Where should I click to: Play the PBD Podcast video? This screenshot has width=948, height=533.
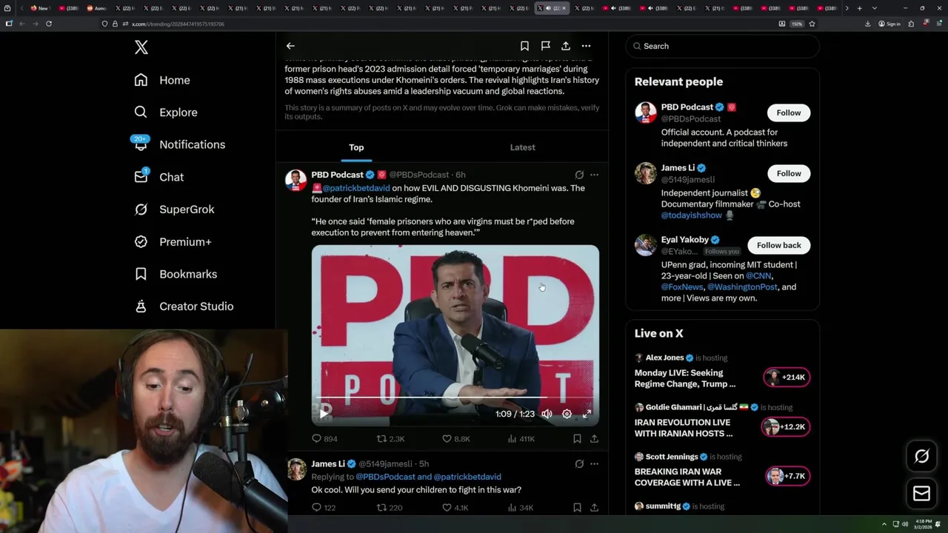324,414
